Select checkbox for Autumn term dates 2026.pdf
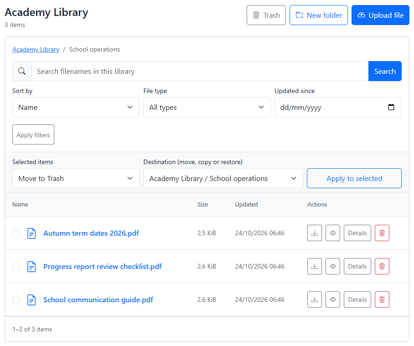Viewport: 414px width, 346px height. pyautogui.click(x=16, y=234)
